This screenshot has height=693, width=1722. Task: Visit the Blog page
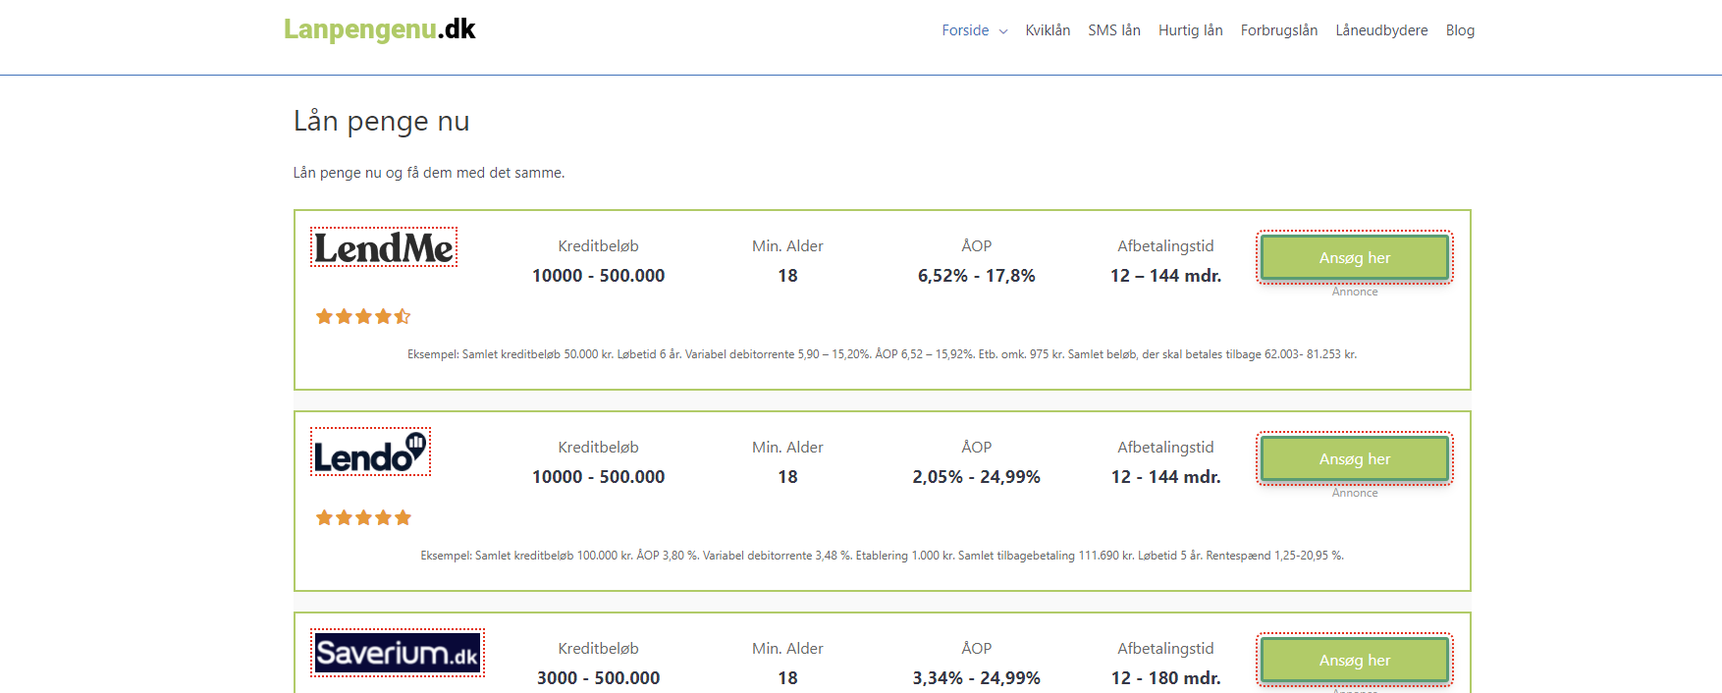(1460, 30)
